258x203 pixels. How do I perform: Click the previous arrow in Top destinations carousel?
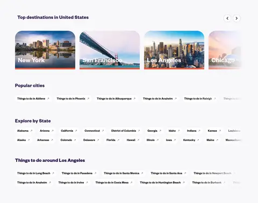pos(227,18)
